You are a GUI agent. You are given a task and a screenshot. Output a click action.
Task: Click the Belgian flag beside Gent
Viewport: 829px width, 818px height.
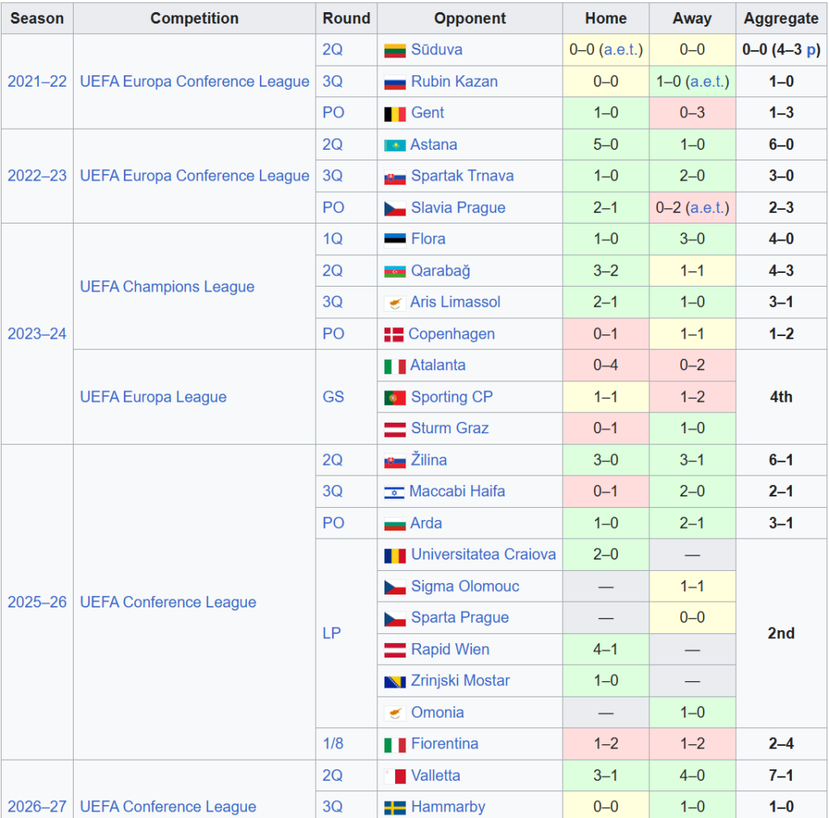(x=394, y=113)
